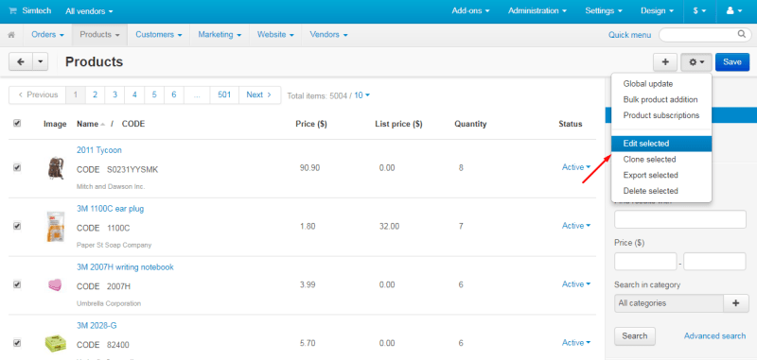The width and height of the screenshot is (757, 360).
Task: Click the Quick menu link
Action: (x=629, y=35)
